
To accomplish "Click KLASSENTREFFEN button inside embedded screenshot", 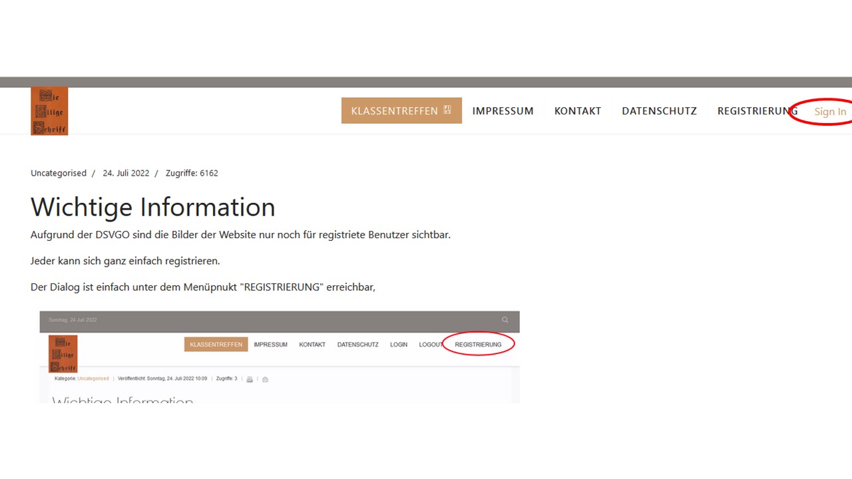I will point(216,345).
